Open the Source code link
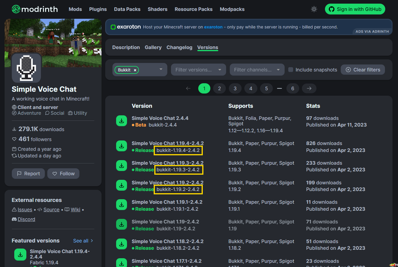Viewport: 398px width, 267px height. click(51, 209)
